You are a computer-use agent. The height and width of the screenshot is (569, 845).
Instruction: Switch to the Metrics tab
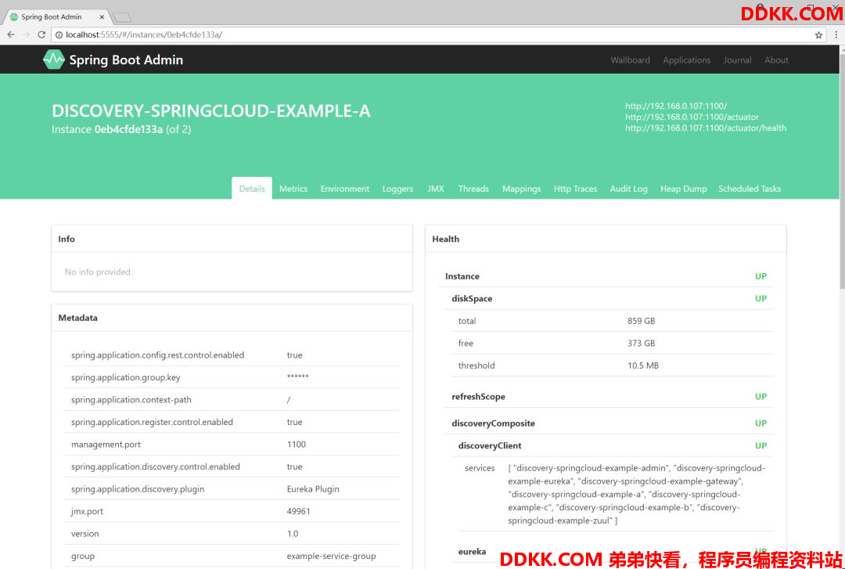coord(293,188)
